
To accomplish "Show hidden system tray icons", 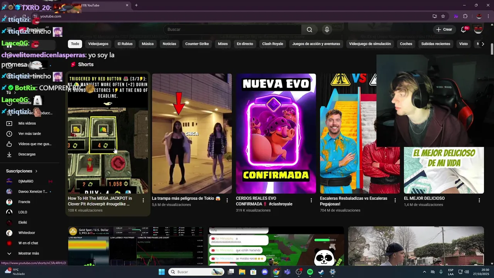I will (x=425, y=272).
